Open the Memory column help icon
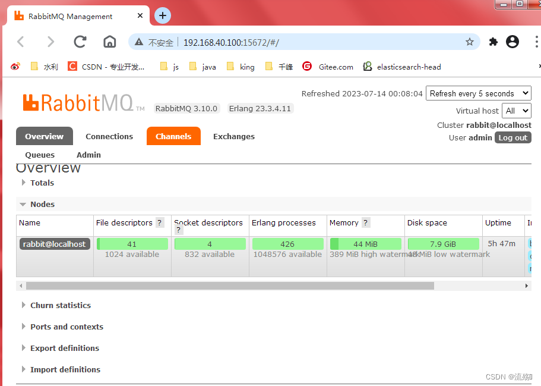541x386 pixels. tap(365, 222)
